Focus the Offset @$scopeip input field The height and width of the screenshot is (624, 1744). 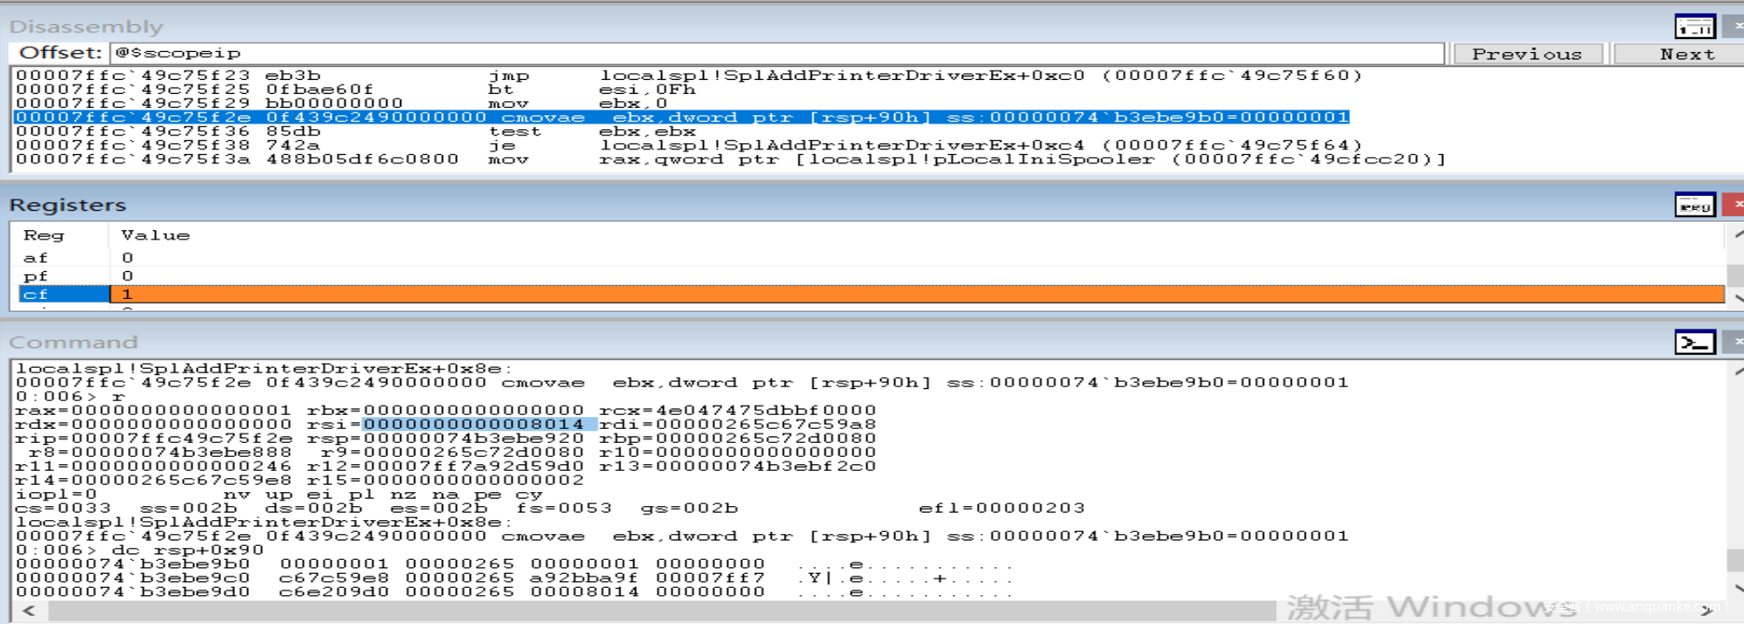coord(776,53)
